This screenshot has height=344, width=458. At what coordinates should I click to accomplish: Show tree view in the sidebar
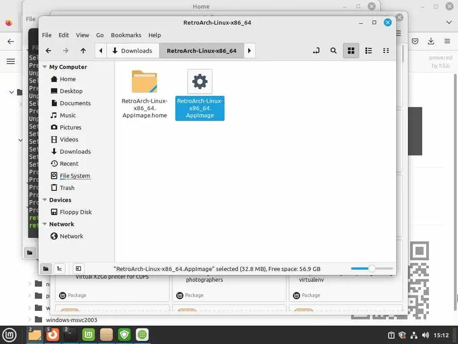[x=59, y=269]
